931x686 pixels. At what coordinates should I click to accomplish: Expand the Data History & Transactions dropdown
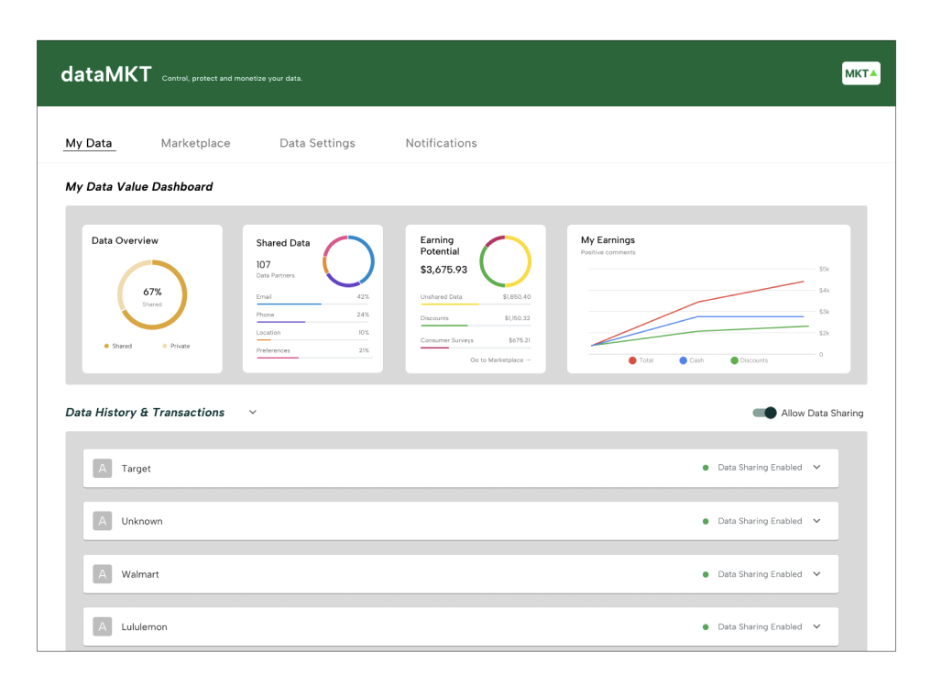click(253, 413)
